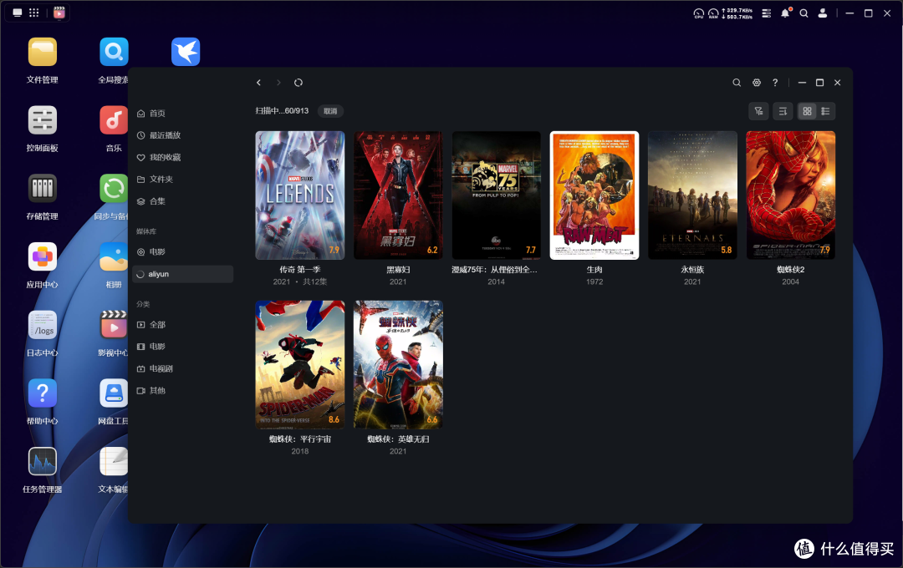Cancel scanning with 取消 button
The image size is (903, 568).
point(330,111)
